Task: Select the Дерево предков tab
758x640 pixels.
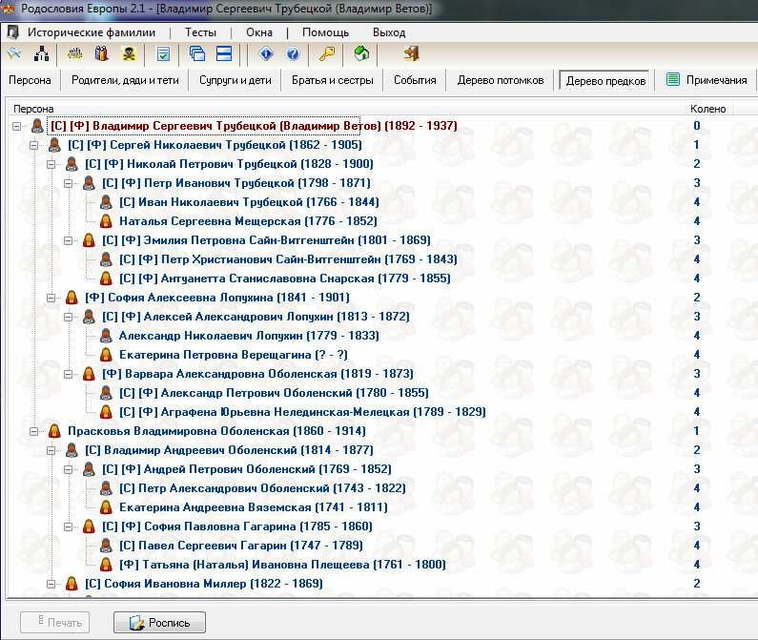Action: point(605,80)
